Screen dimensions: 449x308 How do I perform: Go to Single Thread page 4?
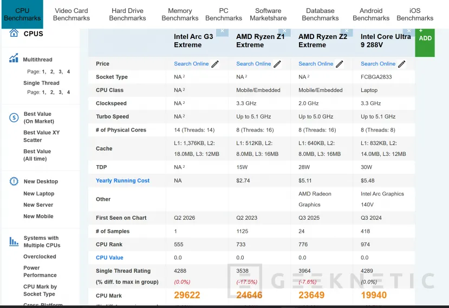[x=68, y=93]
